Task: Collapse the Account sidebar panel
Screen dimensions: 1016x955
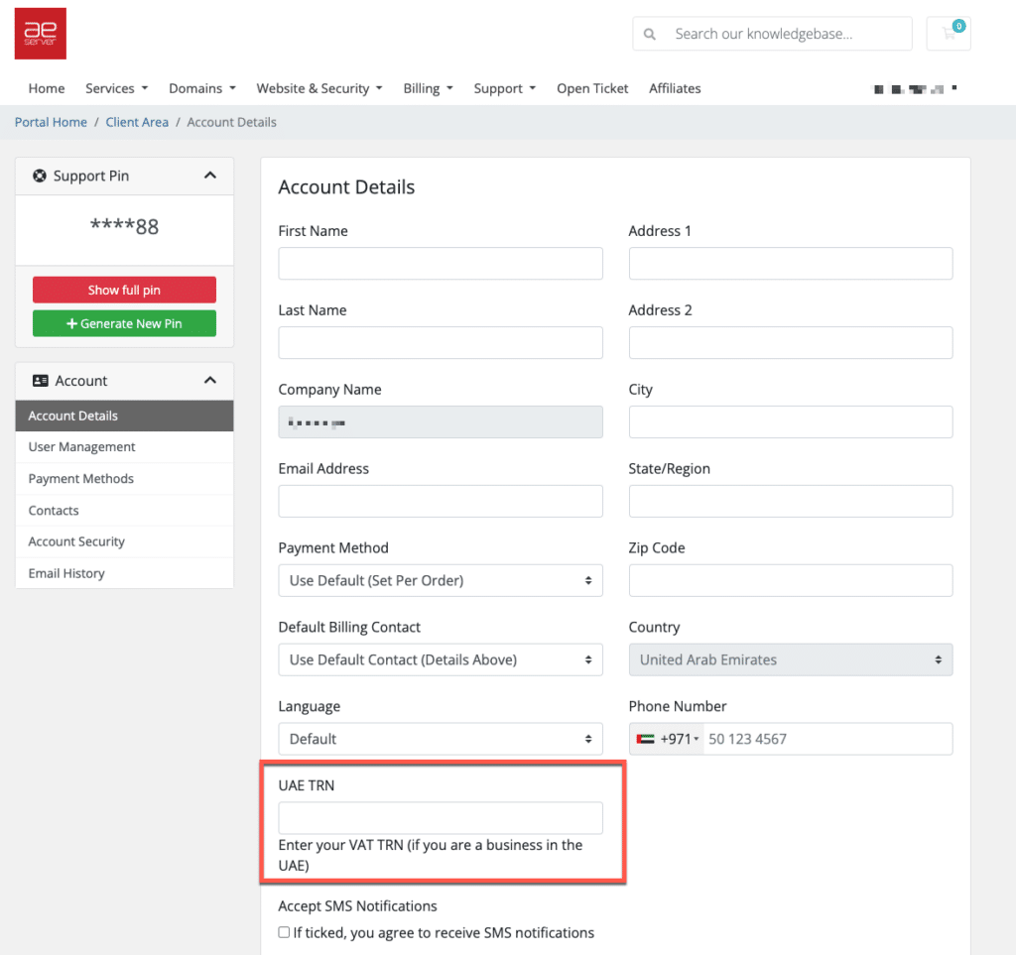Action: pyautogui.click(x=209, y=381)
